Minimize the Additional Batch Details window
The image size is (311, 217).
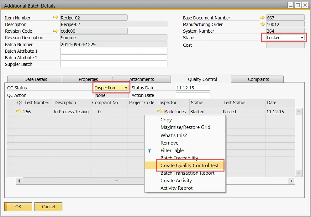(291, 5)
